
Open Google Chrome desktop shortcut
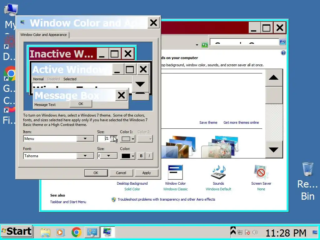(x=10, y=73)
